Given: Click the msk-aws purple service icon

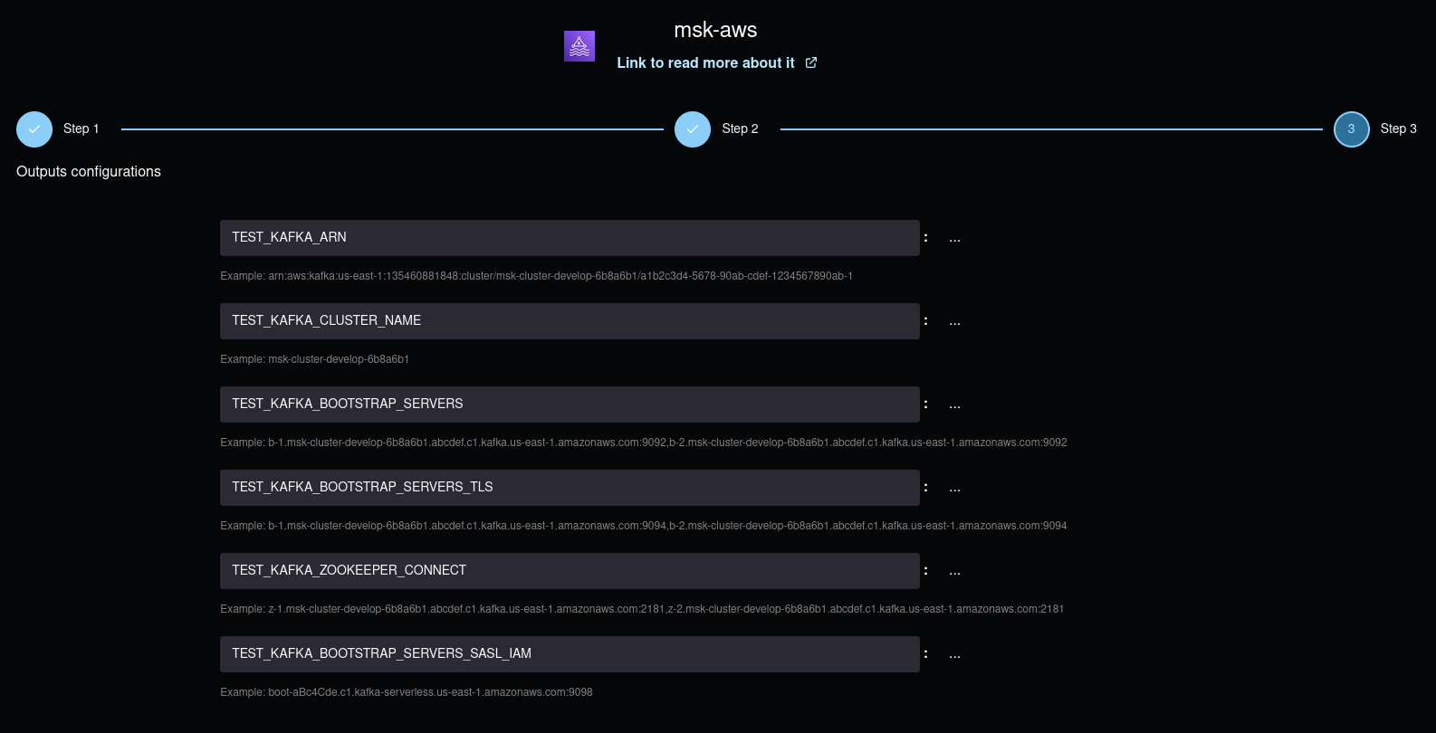Looking at the screenshot, I should tap(579, 46).
